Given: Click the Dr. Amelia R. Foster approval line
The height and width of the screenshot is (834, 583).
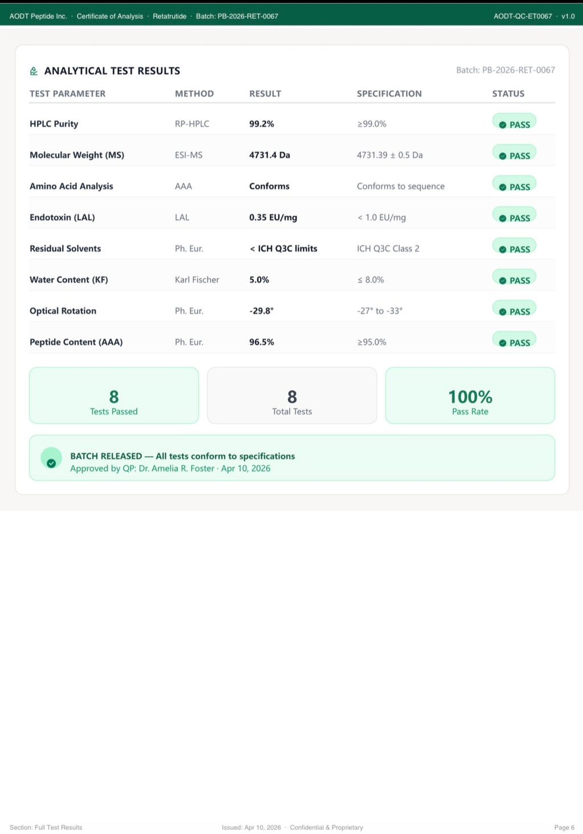Looking at the screenshot, I should pos(170,469).
